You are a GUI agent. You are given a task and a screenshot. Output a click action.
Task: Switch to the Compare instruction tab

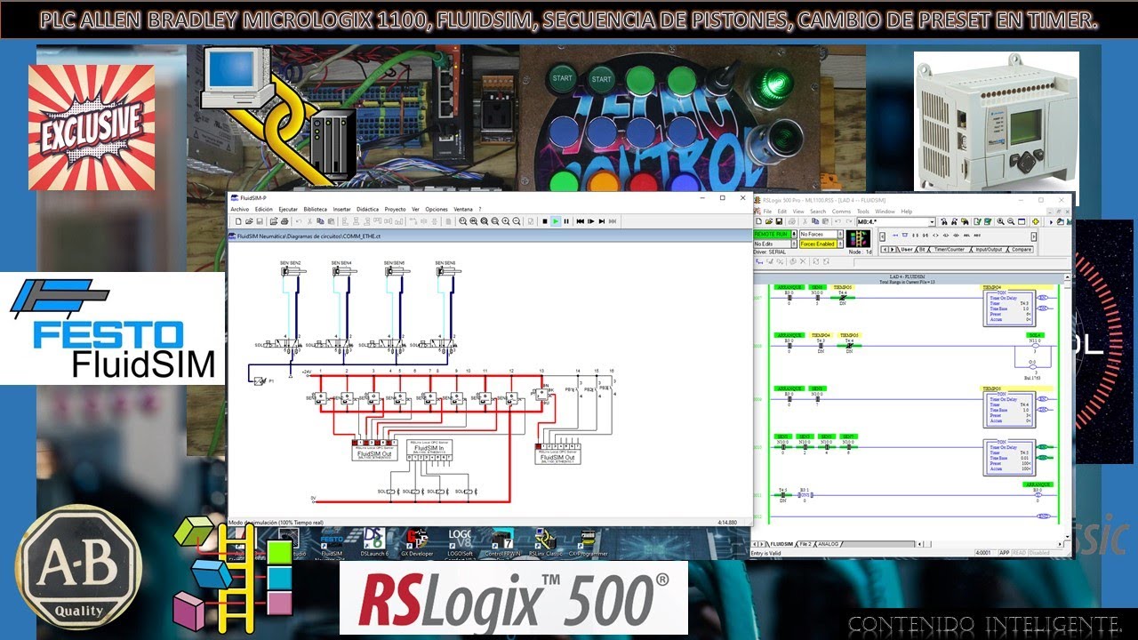point(1022,250)
